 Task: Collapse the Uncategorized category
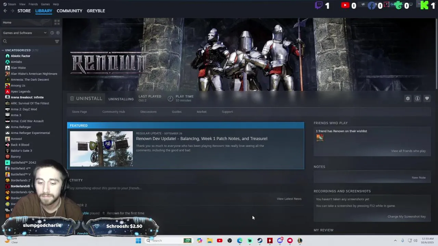pos(3,50)
